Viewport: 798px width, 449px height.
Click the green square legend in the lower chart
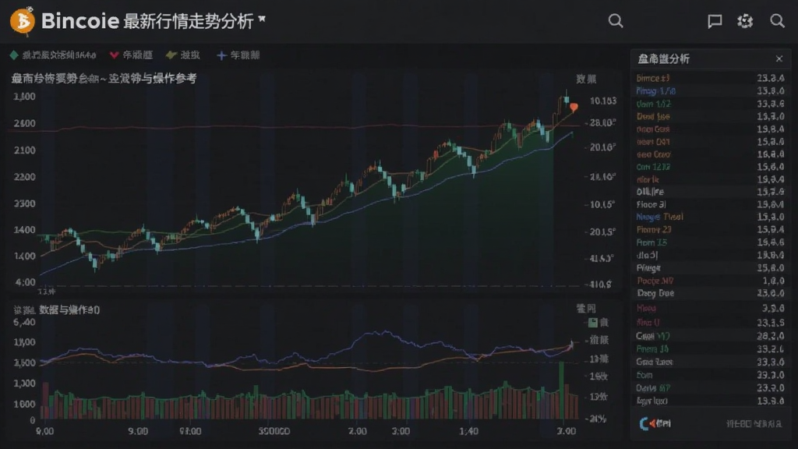(593, 322)
